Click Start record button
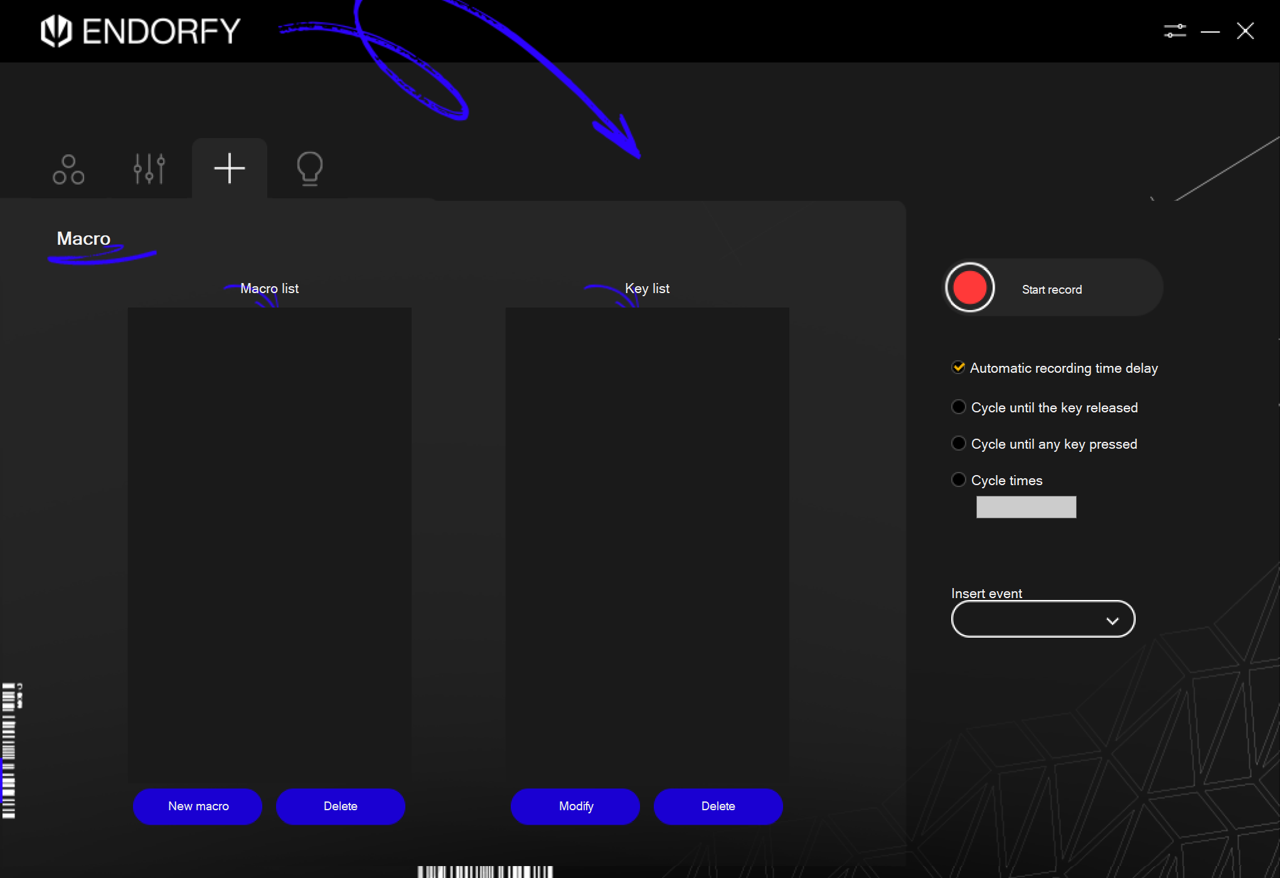The height and width of the screenshot is (878, 1280). click(x=1053, y=289)
